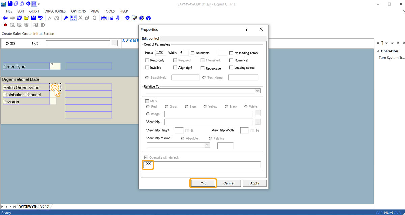
Task: Start recording with the red dot icon
Action: coord(5,25)
